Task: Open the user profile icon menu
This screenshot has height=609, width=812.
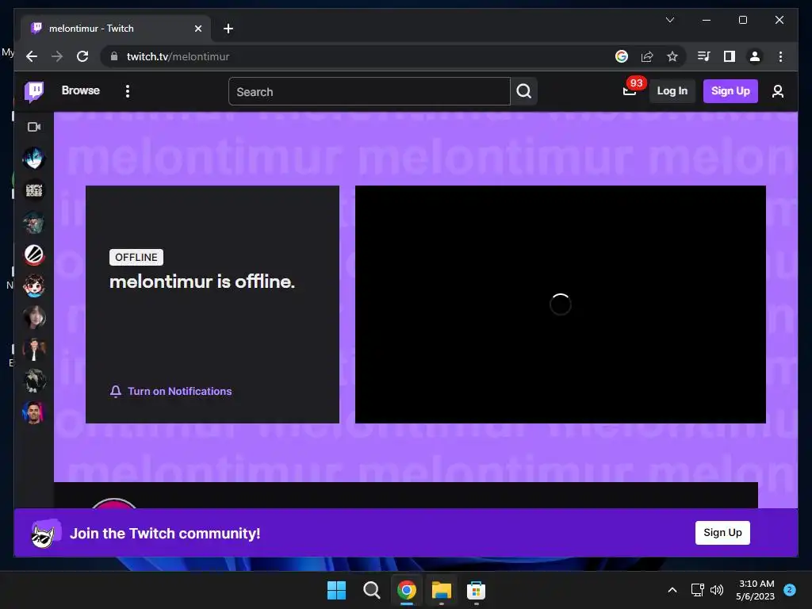Action: [777, 91]
